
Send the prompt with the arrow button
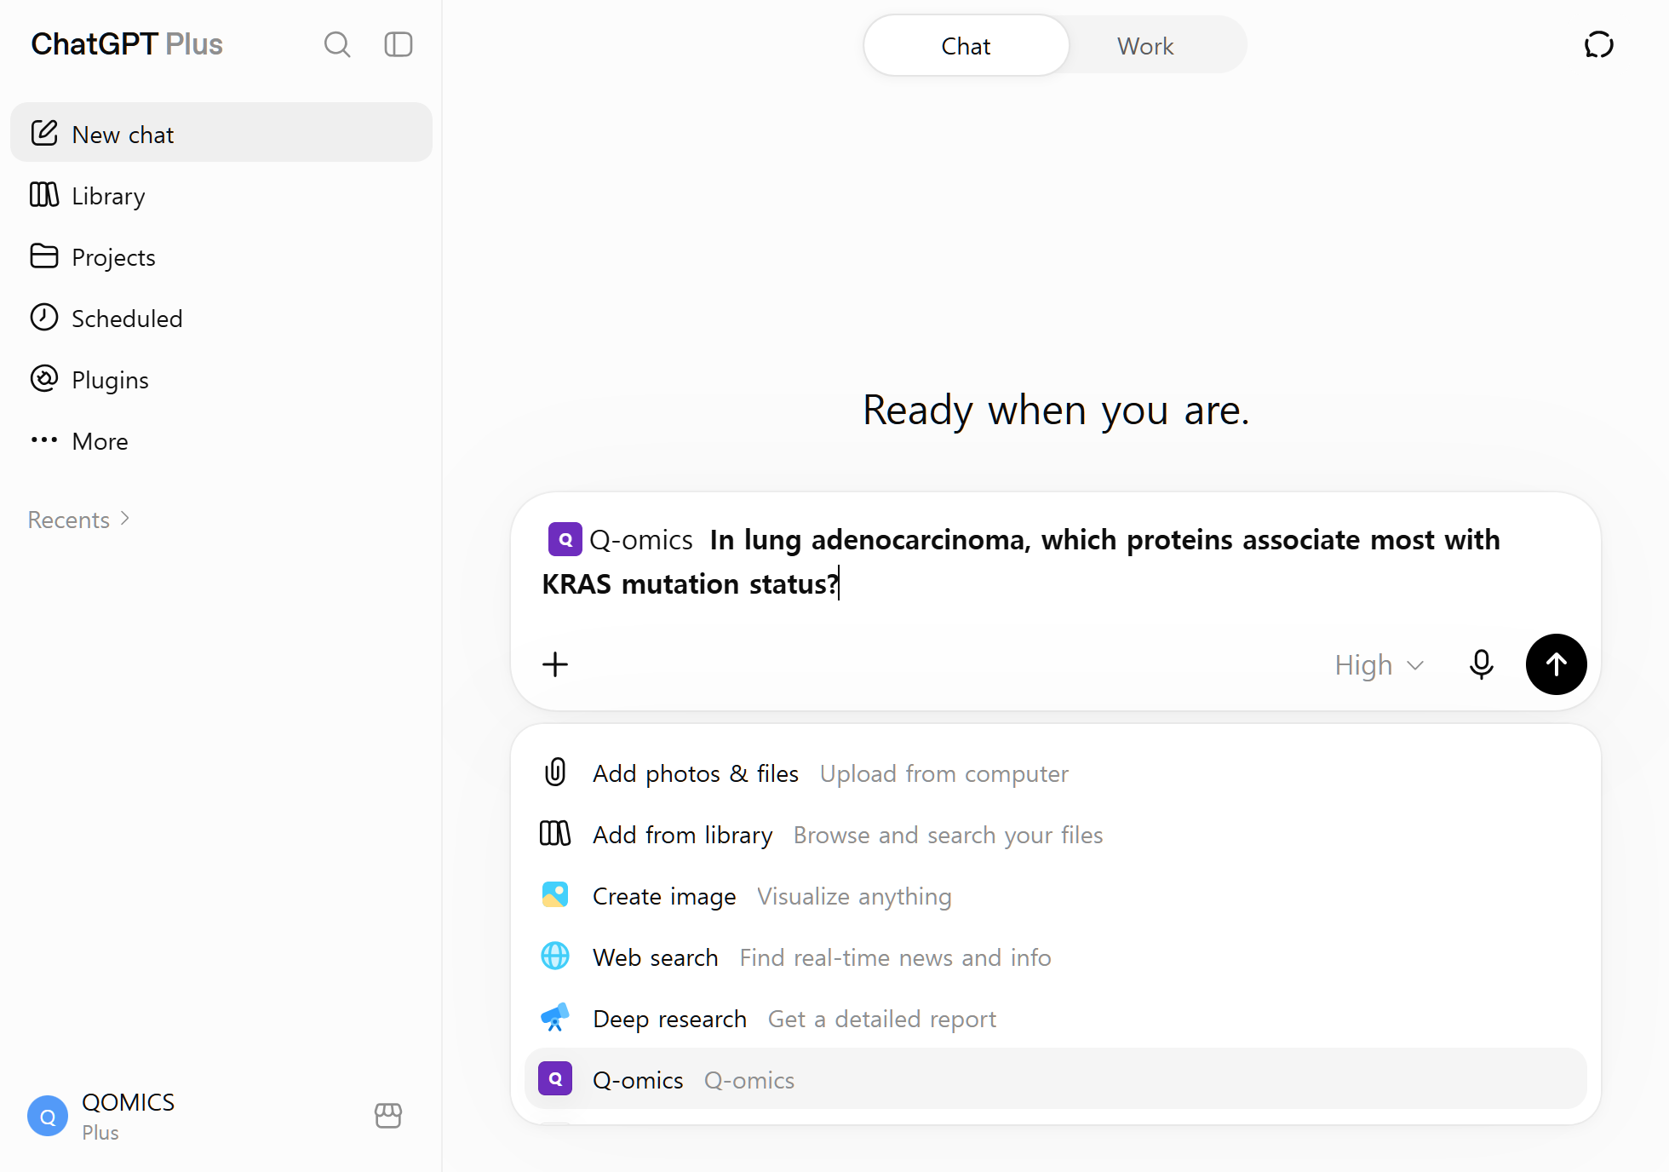tap(1557, 664)
